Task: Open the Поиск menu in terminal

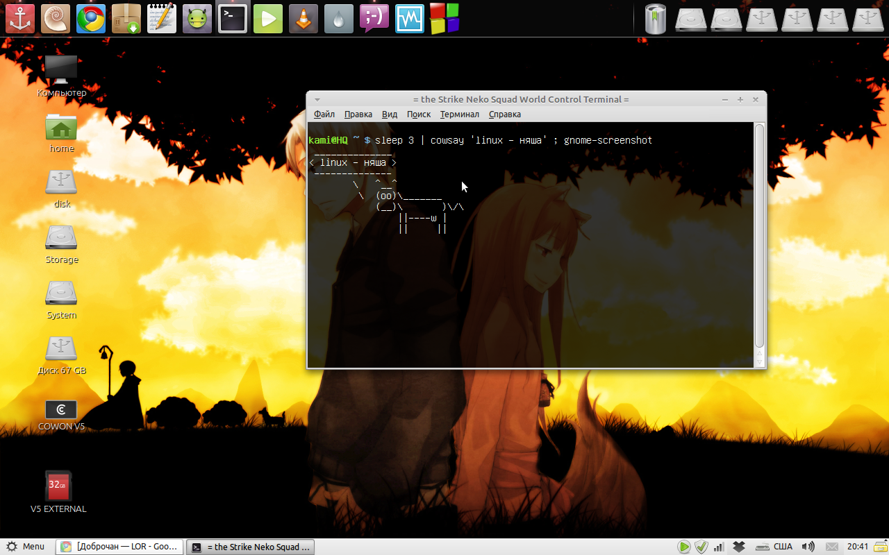Action: (x=419, y=114)
